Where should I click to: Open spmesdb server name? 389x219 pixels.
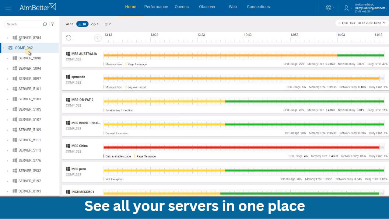click(78, 77)
